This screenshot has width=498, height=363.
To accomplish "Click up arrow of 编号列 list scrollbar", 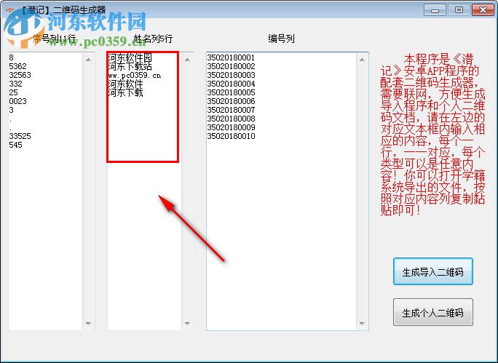I will pos(362,60).
